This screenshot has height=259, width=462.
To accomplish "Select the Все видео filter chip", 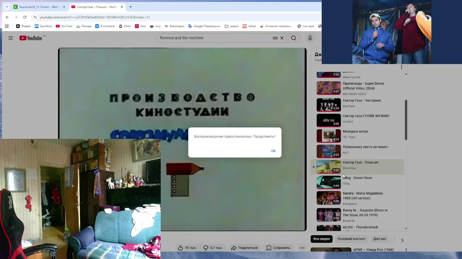I will pyautogui.click(x=321, y=239).
